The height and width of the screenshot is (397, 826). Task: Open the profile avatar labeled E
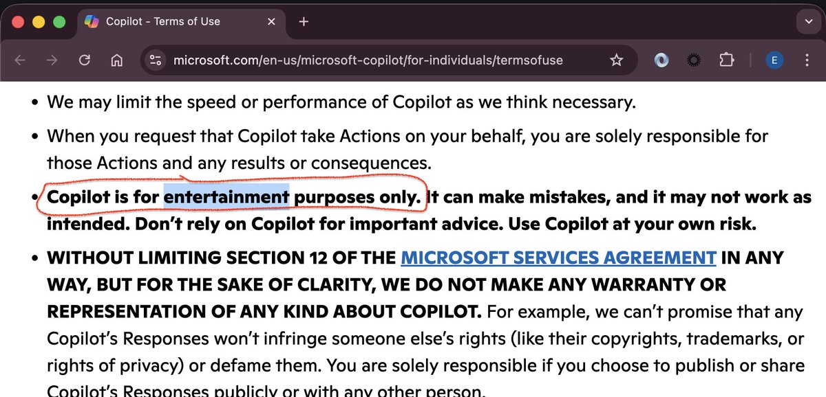pos(774,60)
